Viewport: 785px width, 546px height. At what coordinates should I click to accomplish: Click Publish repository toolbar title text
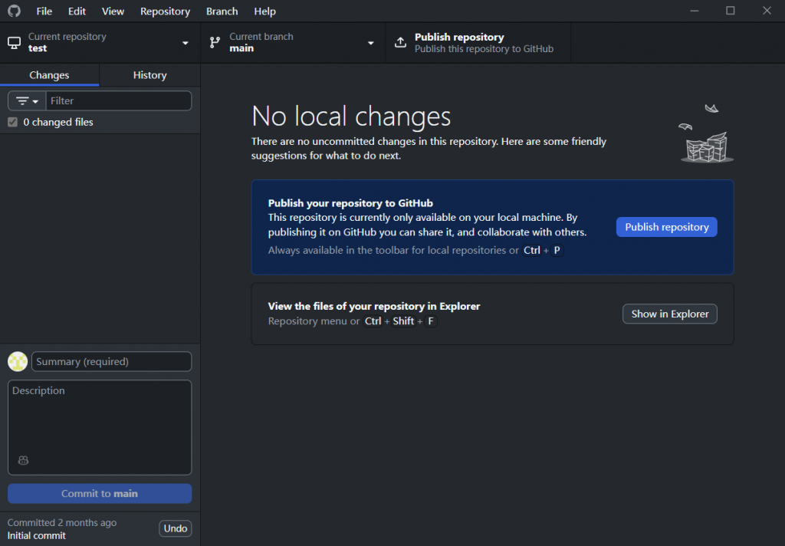[x=459, y=37]
